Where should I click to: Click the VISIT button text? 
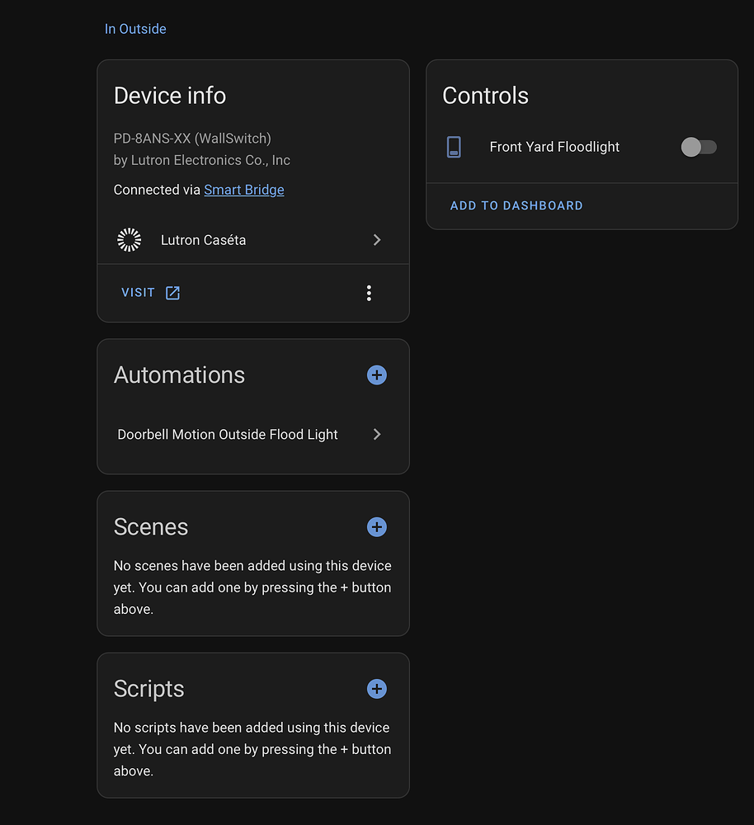[138, 293]
